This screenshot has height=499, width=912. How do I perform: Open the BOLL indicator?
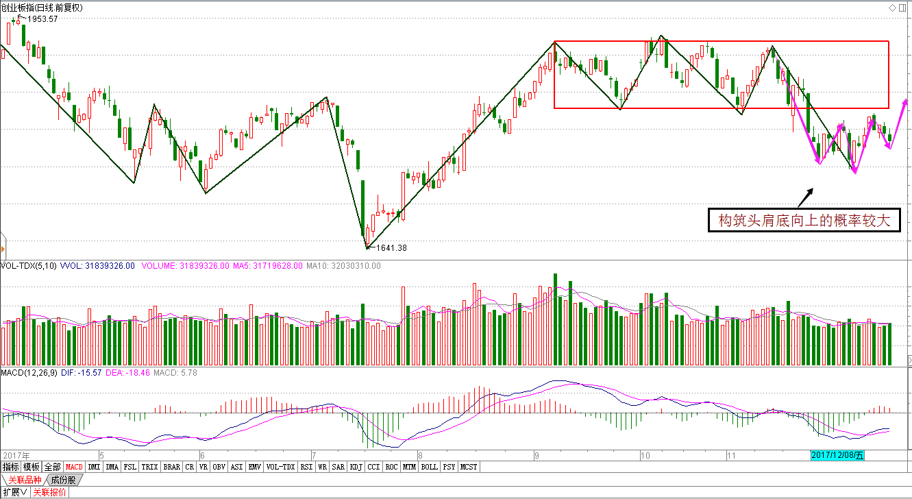430,467
